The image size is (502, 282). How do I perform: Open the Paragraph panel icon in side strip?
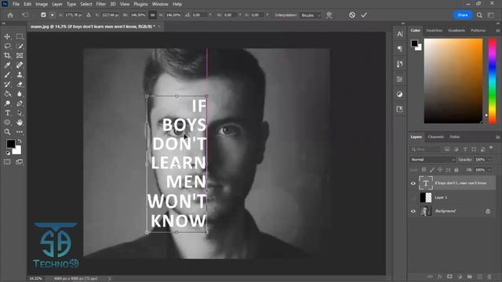pos(400,49)
